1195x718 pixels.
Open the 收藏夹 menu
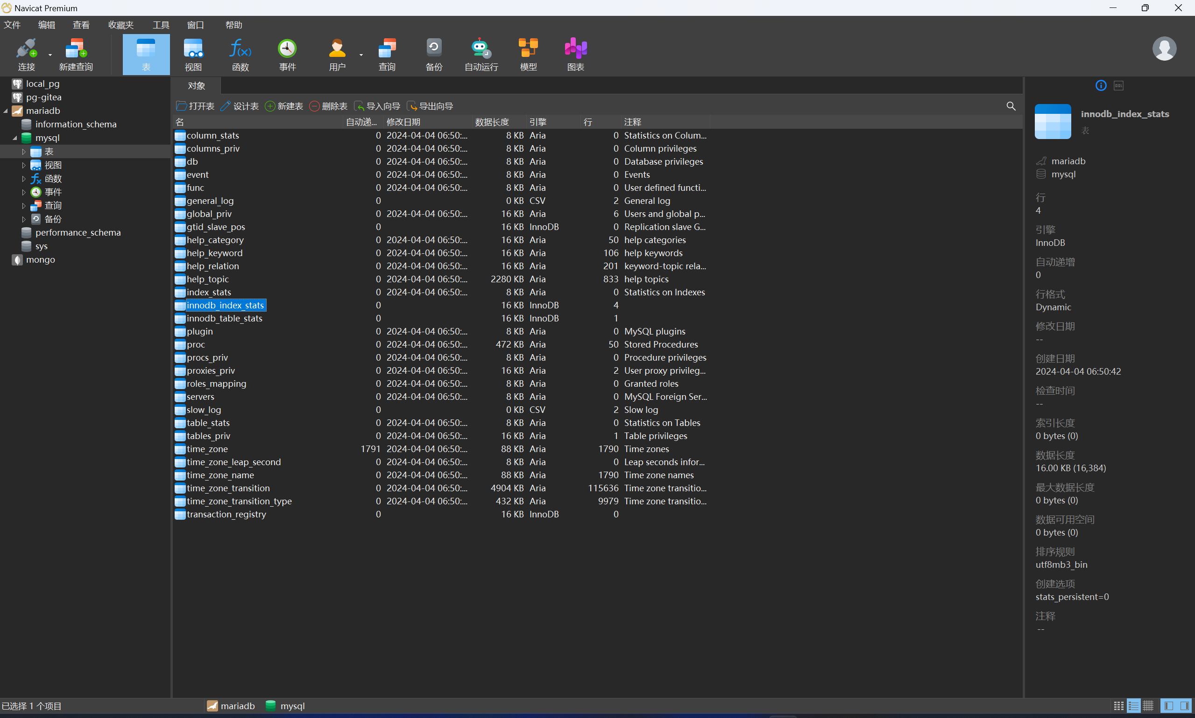[120, 25]
